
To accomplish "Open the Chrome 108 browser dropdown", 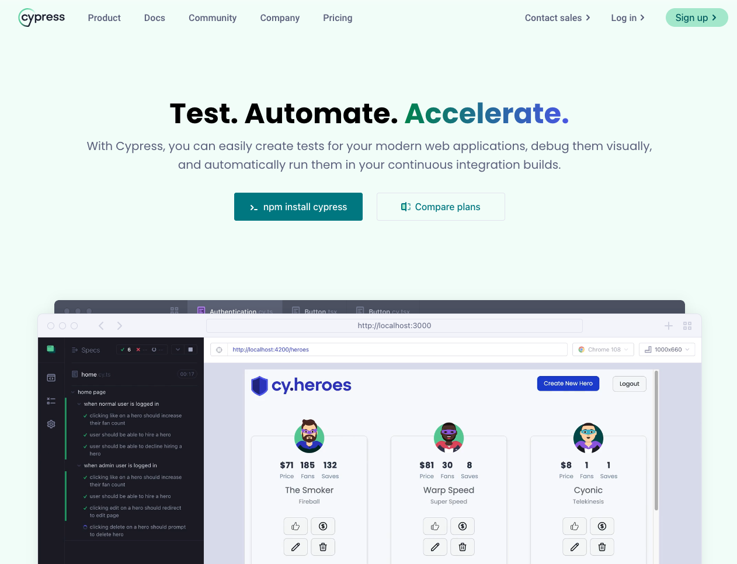I will (603, 349).
